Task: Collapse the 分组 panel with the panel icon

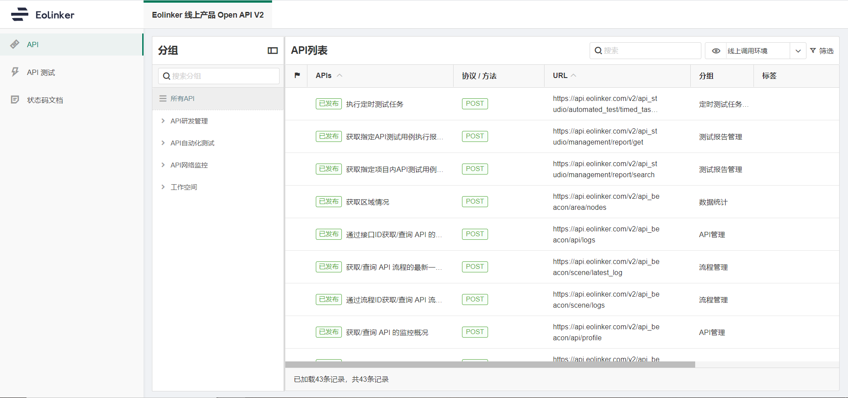Action: 273,51
